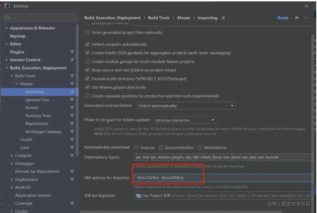Viewport: 317px width, 213px height.
Task: Collapse the Build Tools chevron
Action: pos(12,76)
